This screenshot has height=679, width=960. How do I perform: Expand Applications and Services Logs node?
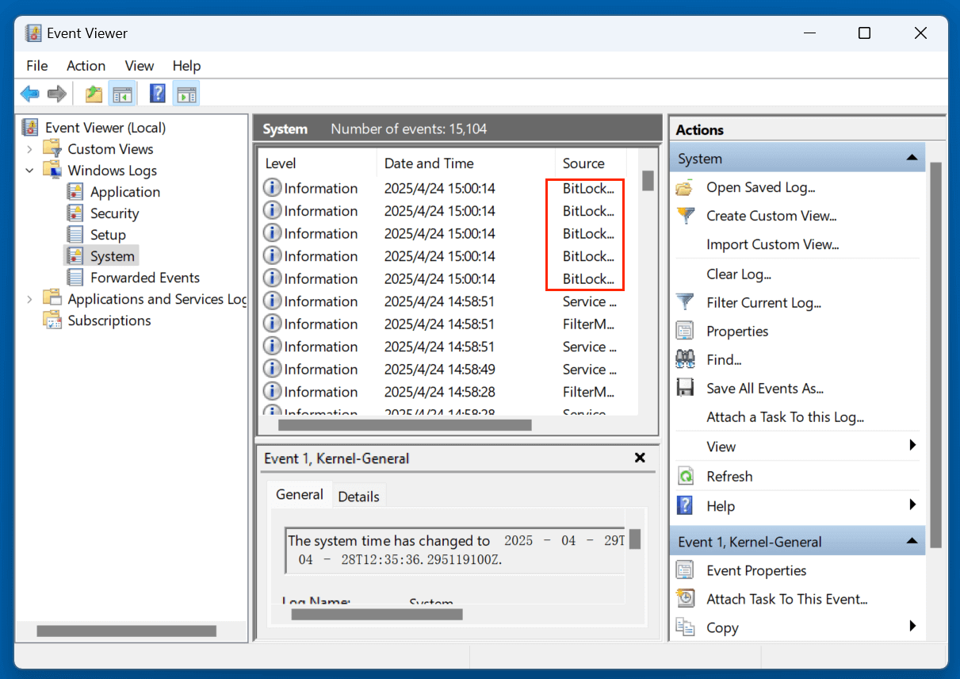[30, 299]
